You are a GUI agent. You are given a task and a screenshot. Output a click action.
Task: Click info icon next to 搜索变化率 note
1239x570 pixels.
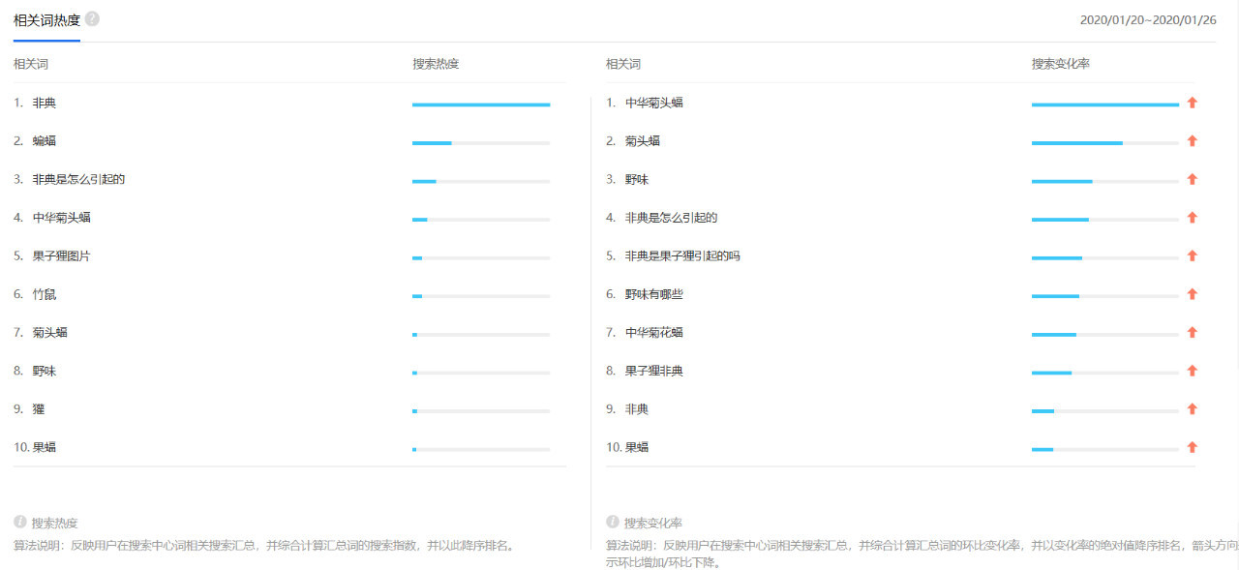point(613,522)
